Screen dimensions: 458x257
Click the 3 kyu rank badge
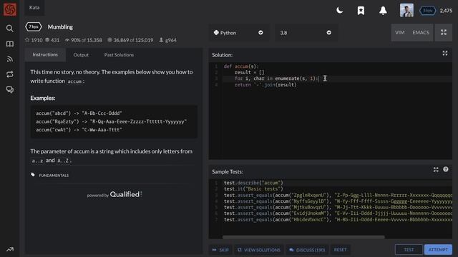click(x=428, y=11)
